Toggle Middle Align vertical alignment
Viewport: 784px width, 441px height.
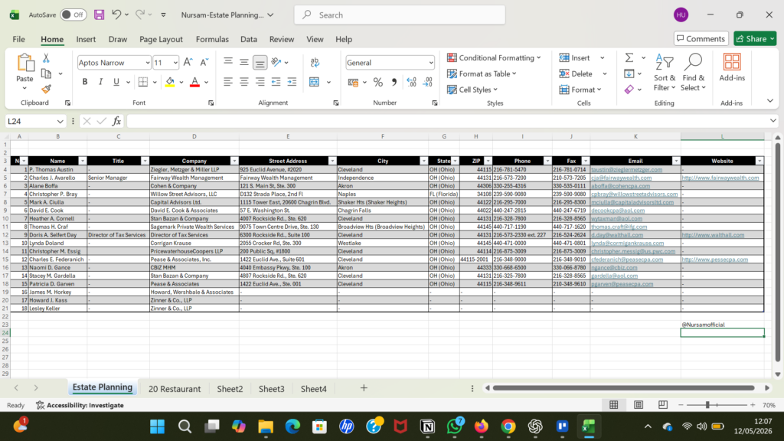(244, 63)
